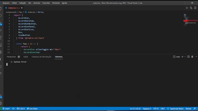Restore down the VS Code window

(192, 3)
